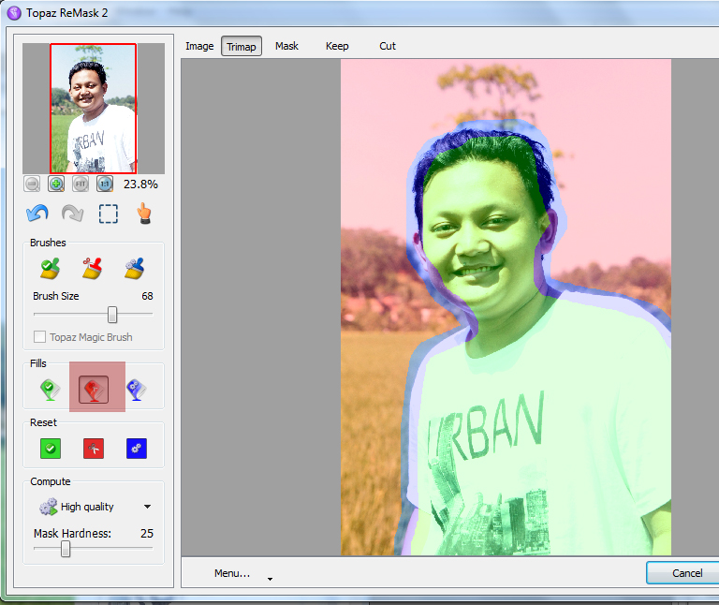Viewport: 719px width, 605px height.
Task: Pick the green keep fill bucket
Action: point(50,390)
